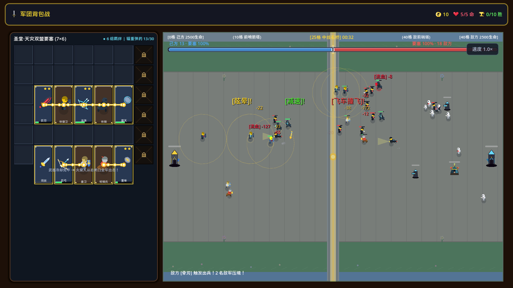This screenshot has width=513, height=288.
Task: Click the [飞车撞飞]! combat popup text
Action: pyautogui.click(x=348, y=101)
